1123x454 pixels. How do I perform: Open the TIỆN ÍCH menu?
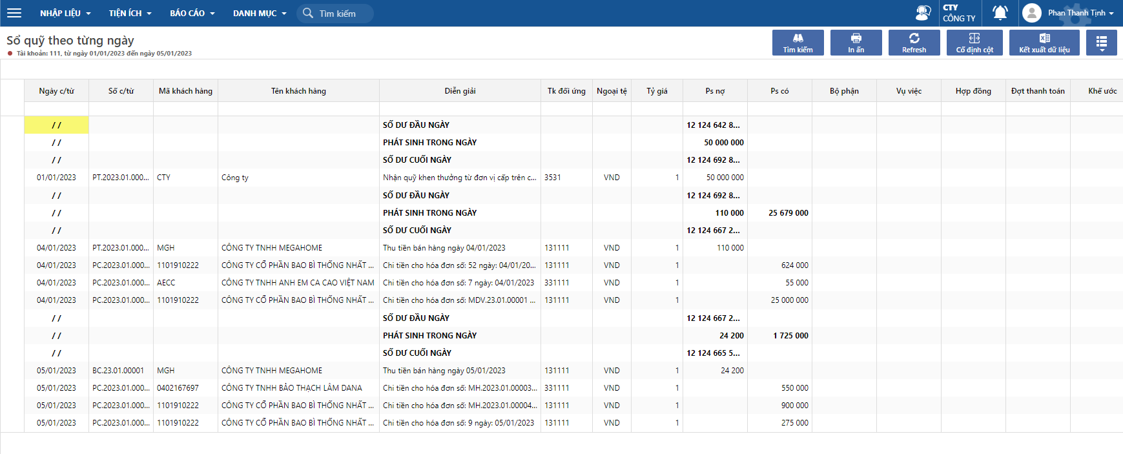coord(130,13)
